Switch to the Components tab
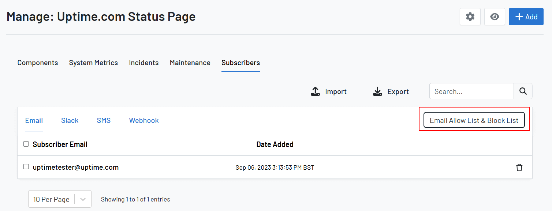This screenshot has width=552, height=211. (x=38, y=63)
